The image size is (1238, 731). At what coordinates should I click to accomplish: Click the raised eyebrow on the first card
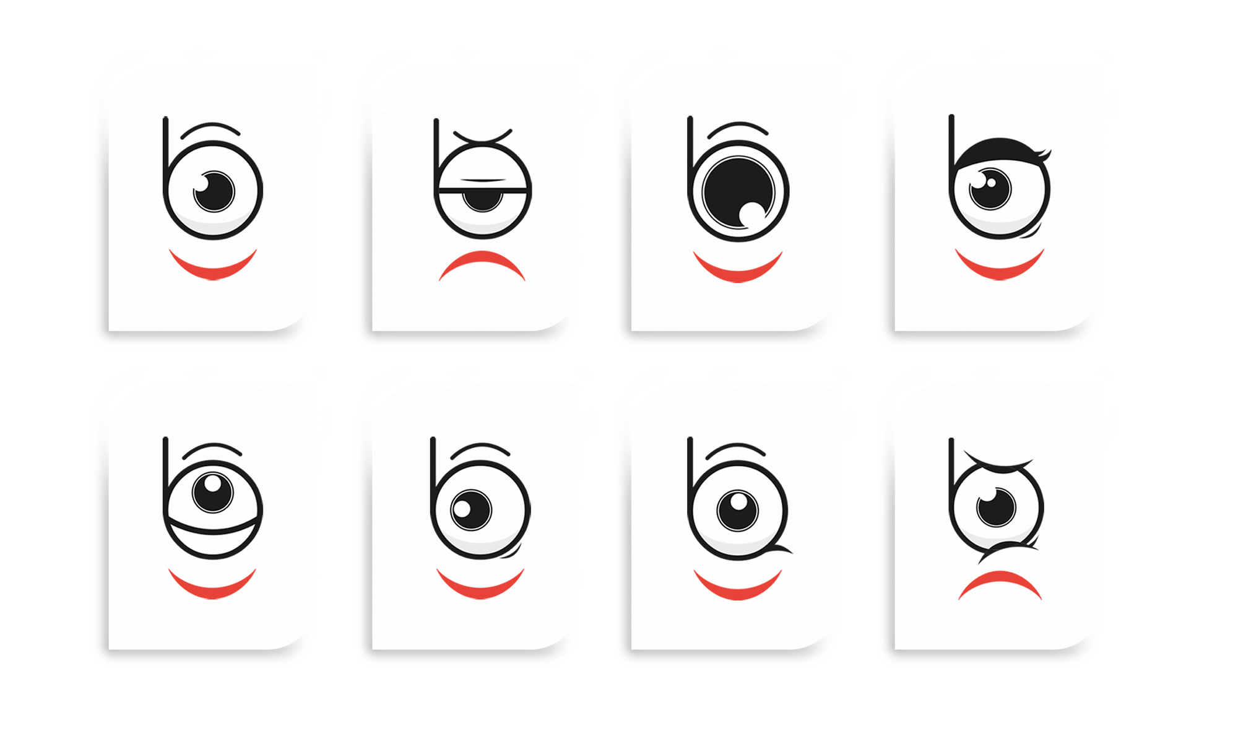tap(210, 130)
